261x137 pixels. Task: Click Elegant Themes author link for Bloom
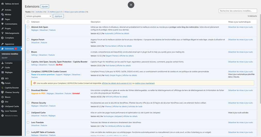point(112,56)
